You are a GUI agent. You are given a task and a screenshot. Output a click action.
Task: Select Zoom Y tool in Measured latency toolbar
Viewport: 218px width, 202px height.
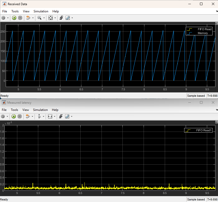[x=39, y=117]
